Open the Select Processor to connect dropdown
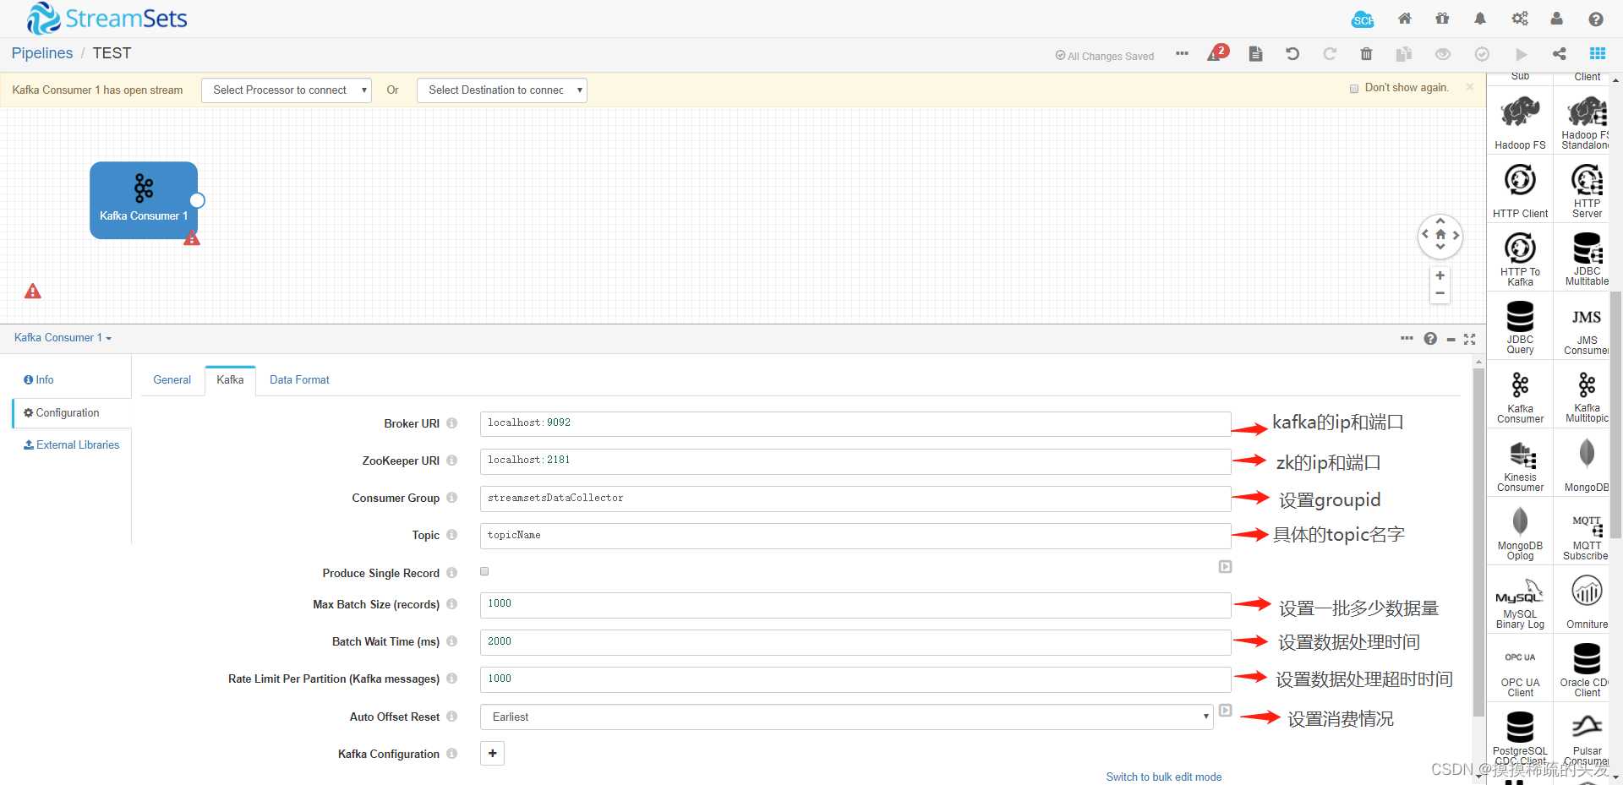The height and width of the screenshot is (785, 1623). 286,90
